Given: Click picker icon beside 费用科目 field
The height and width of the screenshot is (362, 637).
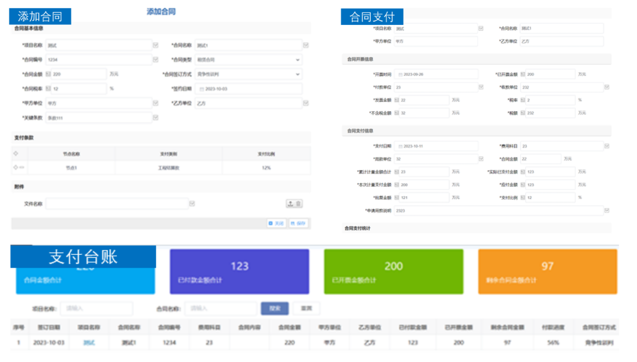Looking at the screenshot, I should pos(606,147).
